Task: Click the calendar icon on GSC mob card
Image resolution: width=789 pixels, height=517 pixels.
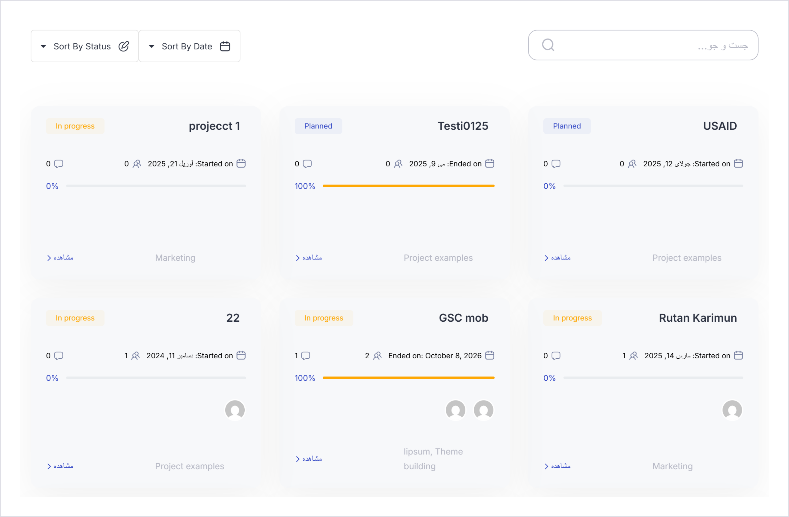Action: [490, 355]
